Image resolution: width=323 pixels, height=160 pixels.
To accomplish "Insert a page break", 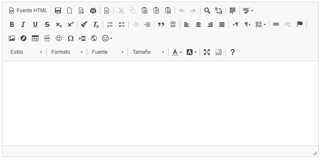I will 82,38.
